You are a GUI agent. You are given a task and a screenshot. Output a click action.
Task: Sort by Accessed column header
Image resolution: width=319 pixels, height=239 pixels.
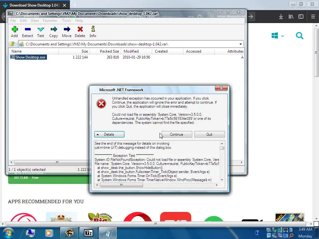point(199,51)
